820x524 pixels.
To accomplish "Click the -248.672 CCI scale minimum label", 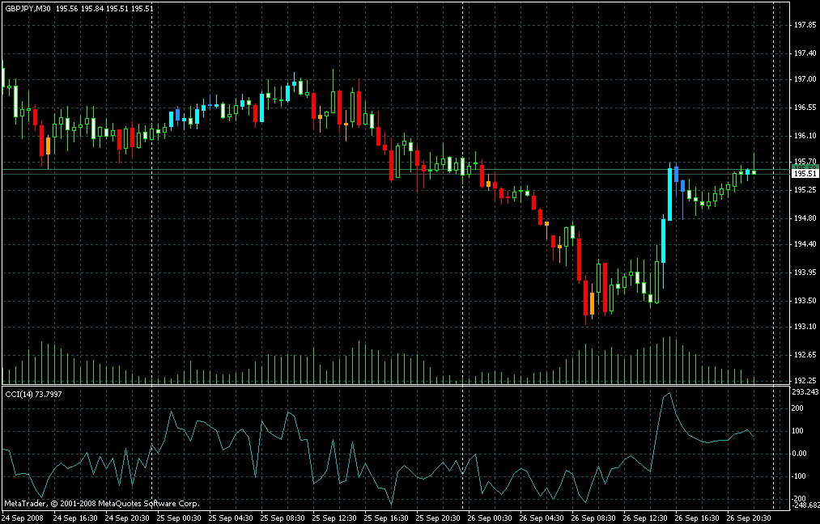I will (x=803, y=505).
